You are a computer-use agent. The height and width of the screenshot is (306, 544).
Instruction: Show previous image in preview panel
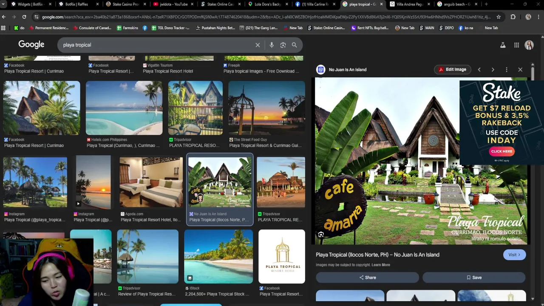pos(479,70)
